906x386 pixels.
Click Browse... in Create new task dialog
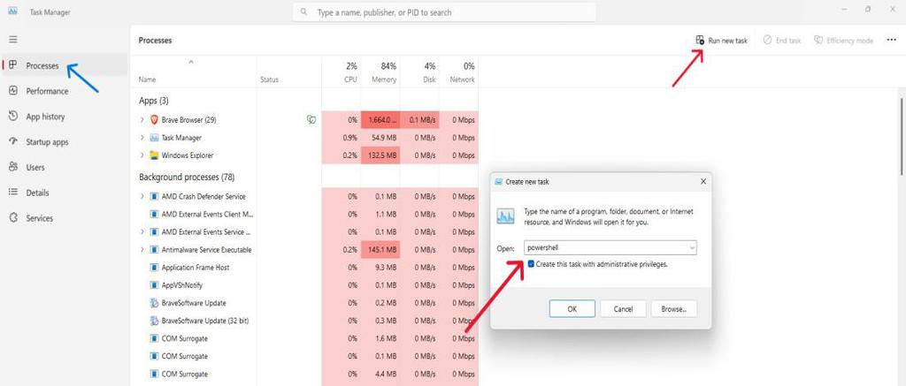tap(673, 309)
